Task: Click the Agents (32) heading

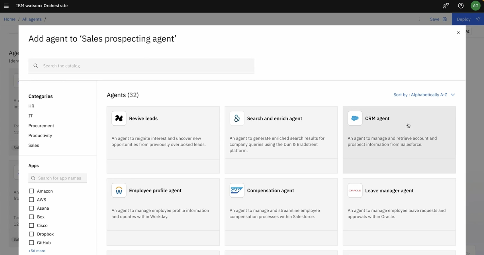Action: [x=123, y=95]
